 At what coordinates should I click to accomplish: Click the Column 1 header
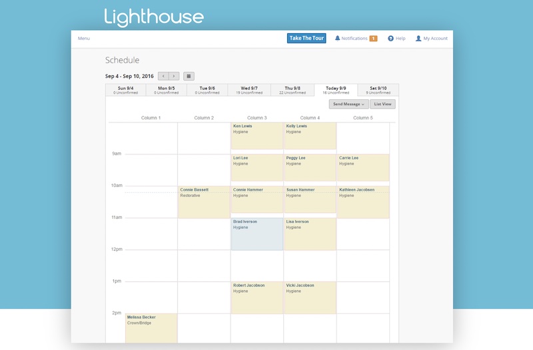[x=151, y=118]
